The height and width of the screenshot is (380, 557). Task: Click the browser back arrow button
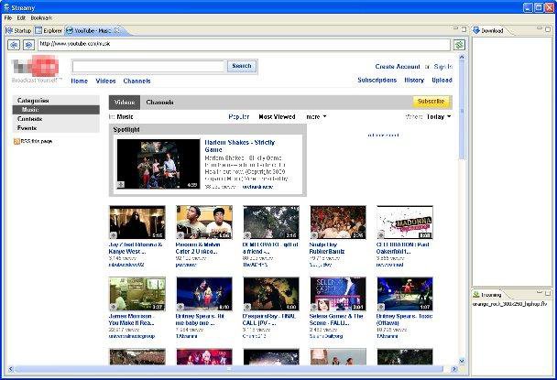click(15, 44)
